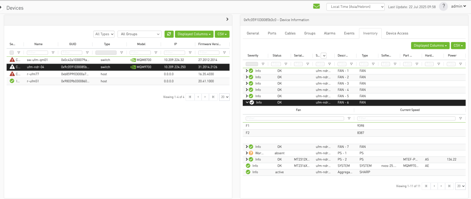The image size is (471, 199).
Task: Click filter funnel icon under Current Speed column
Action: [x=461, y=118]
